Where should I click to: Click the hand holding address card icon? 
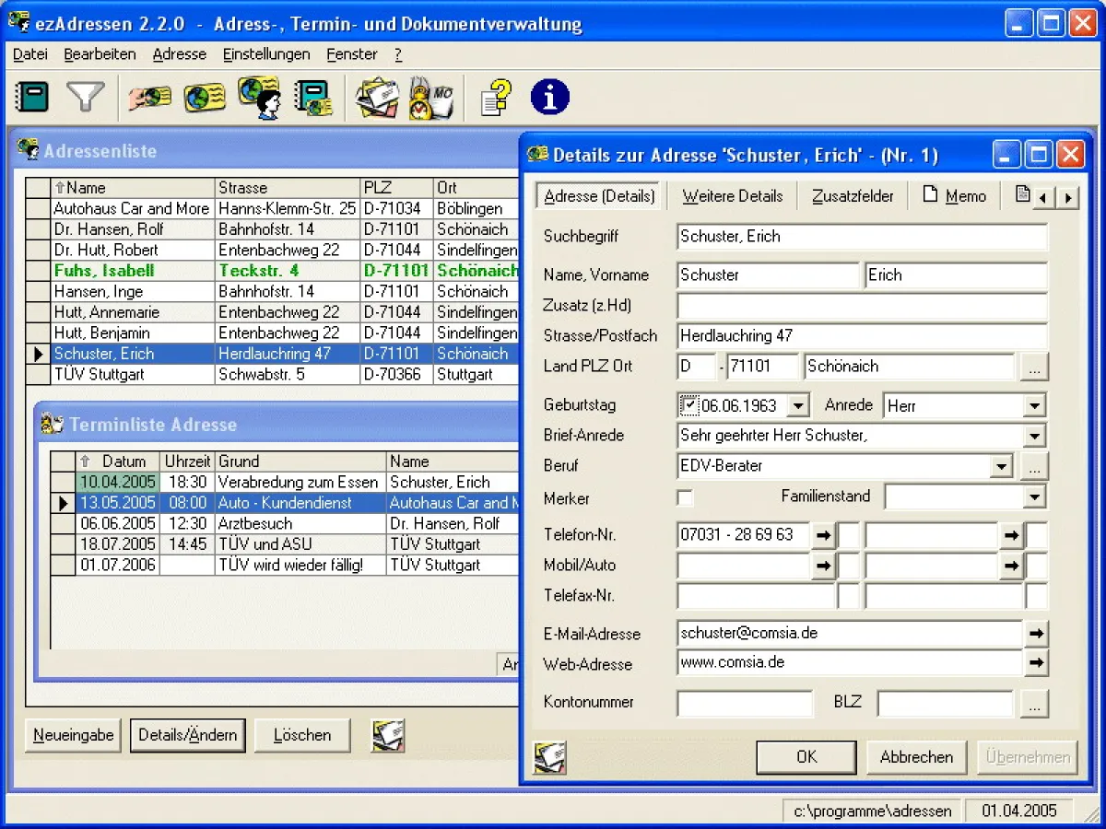click(149, 97)
